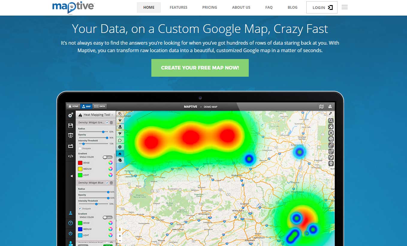Collapse the sidebar with the left arrow
The height and width of the screenshot is (246, 407).
[x=71, y=176]
